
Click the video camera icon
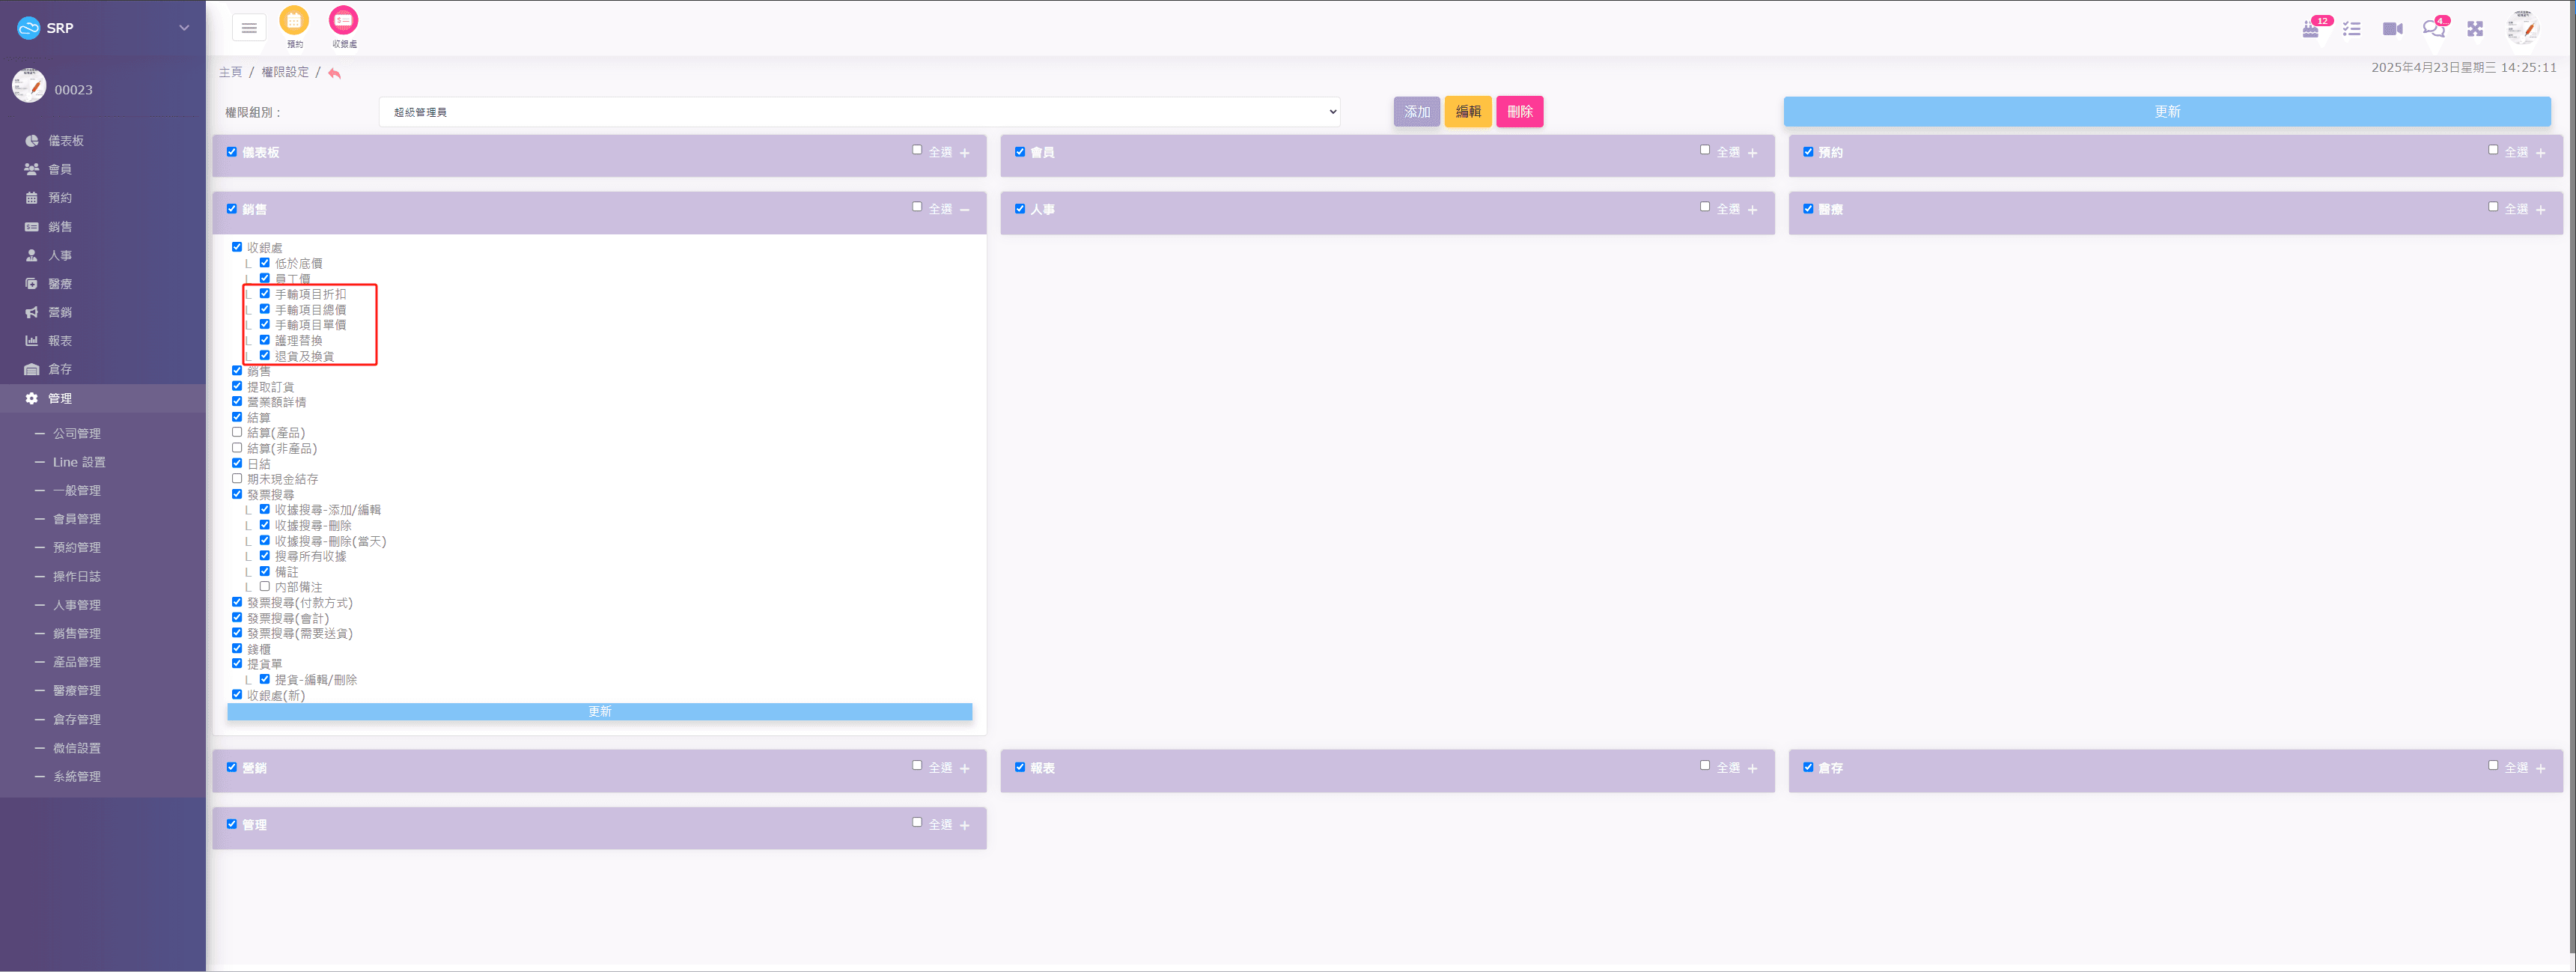2392,29
